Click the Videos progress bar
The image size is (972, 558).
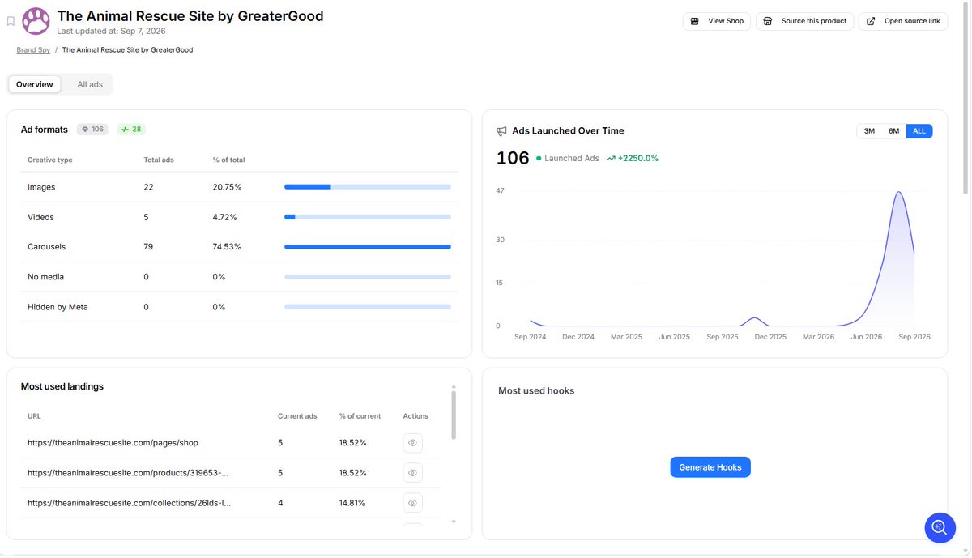368,217
